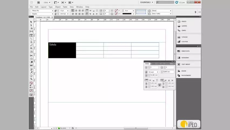Switch to the Cell Styles tab
The width and height of the screenshot is (230, 130).
click(165, 64)
